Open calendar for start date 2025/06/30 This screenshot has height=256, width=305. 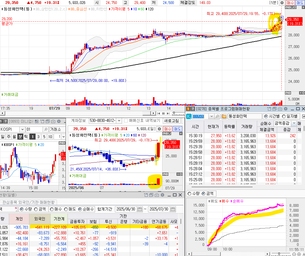[x=140, y=209]
